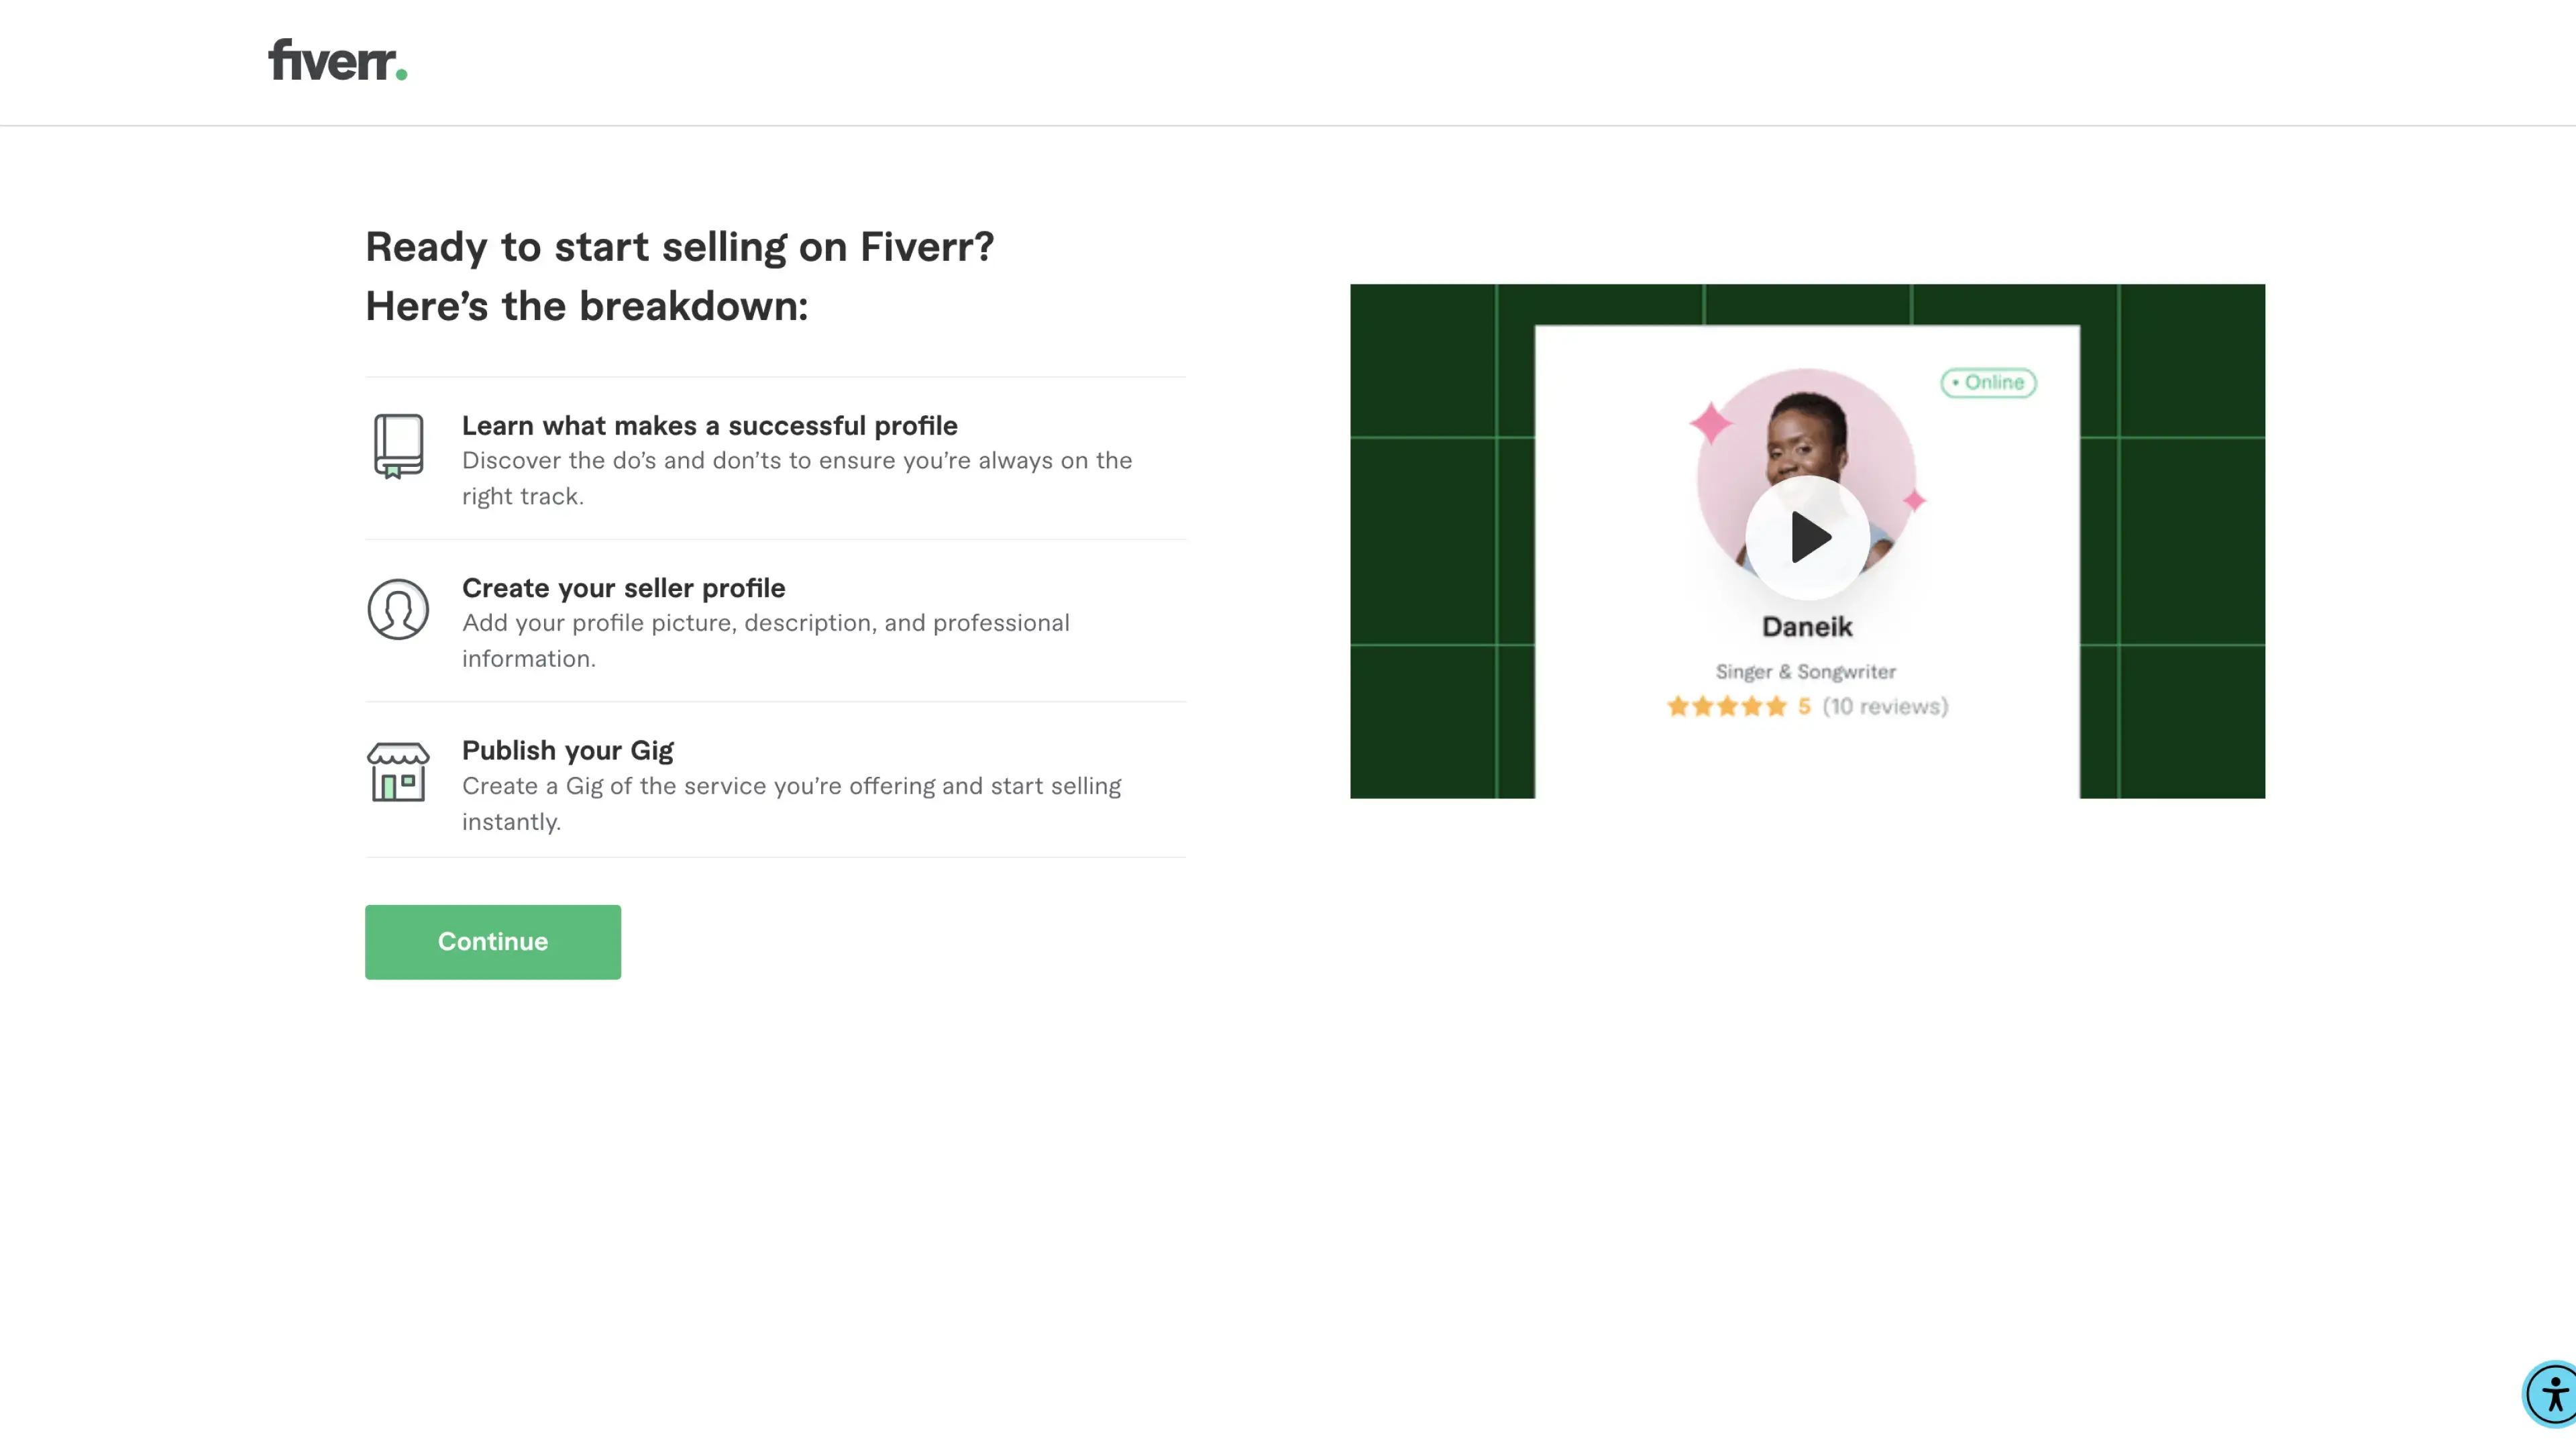The image size is (2576, 1449).
Task: Click the storefront icon beside Publish your Gig
Action: (x=398, y=771)
